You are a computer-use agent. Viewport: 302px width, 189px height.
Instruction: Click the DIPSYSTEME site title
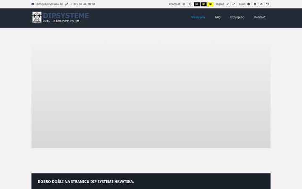66,16
